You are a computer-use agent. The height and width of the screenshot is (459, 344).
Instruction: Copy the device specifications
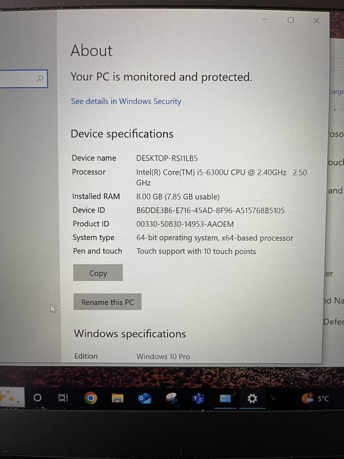tap(98, 273)
